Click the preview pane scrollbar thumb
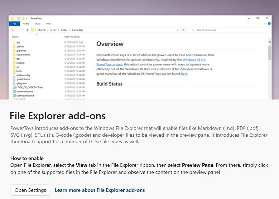The image size is (279, 199). coord(270,53)
